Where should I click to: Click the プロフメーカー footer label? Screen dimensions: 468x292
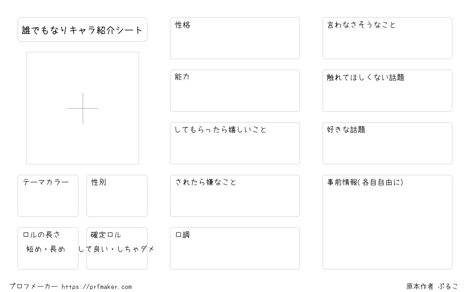click(x=34, y=287)
